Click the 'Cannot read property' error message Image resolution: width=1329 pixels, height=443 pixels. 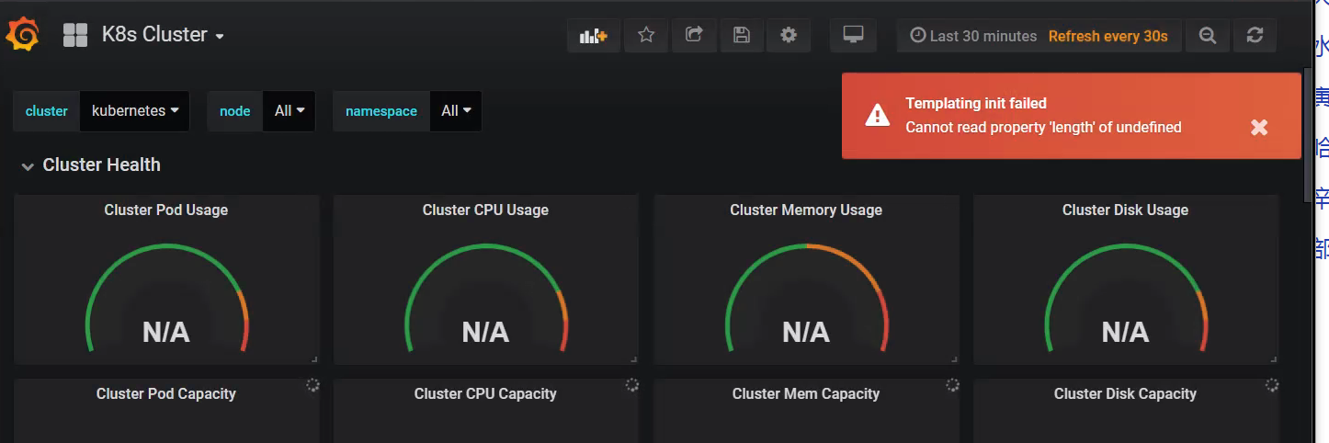point(1043,127)
